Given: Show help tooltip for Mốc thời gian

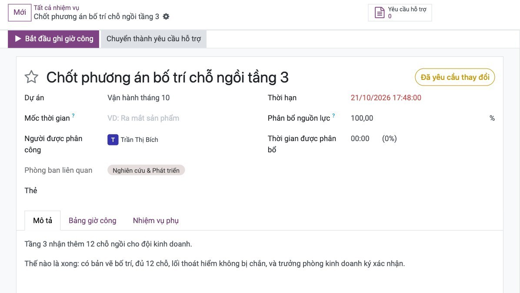Looking at the screenshot, I should [73, 115].
